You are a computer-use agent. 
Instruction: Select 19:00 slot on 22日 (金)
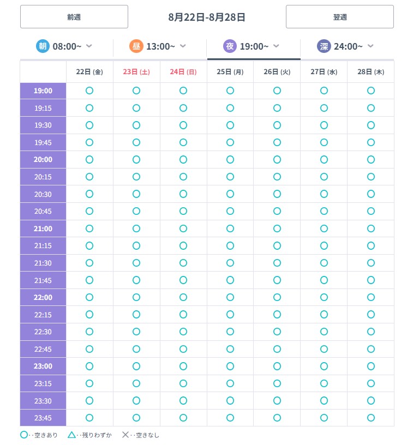tap(89, 91)
